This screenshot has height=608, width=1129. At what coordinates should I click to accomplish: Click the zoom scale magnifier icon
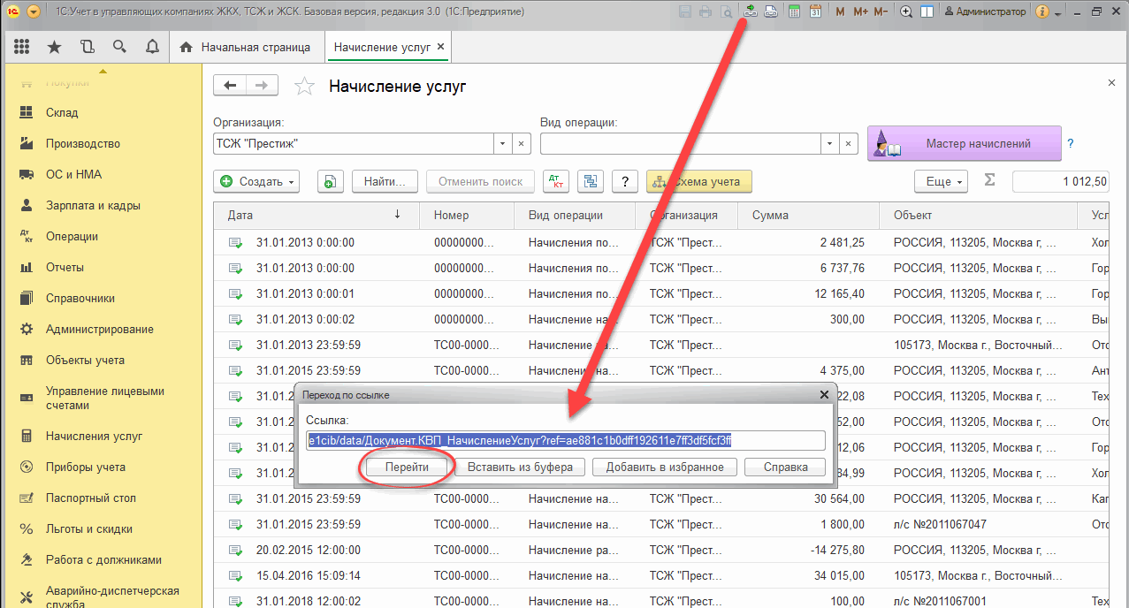(906, 11)
